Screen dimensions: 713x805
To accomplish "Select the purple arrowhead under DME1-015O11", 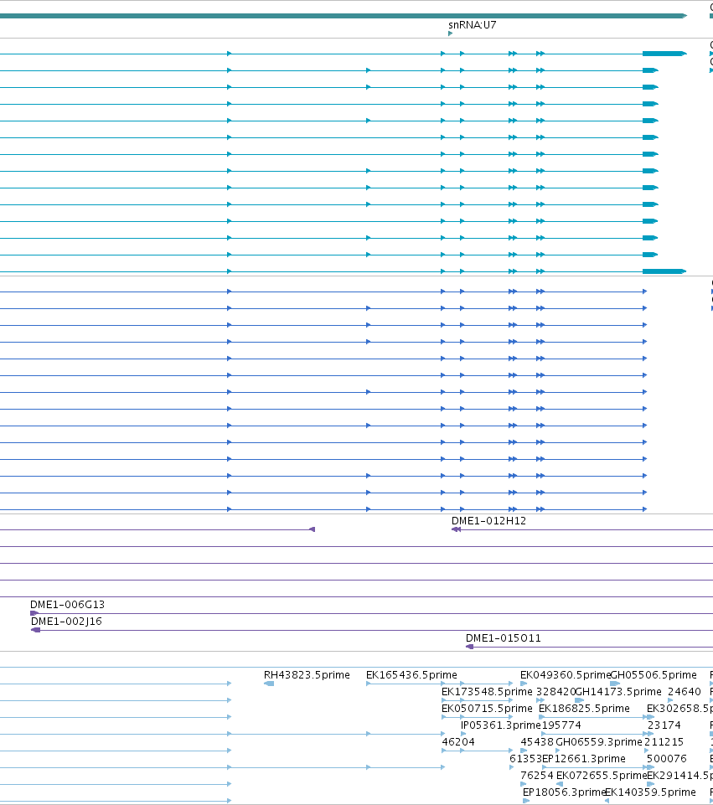I will point(469,647).
